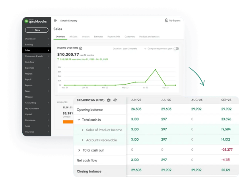239x177 pixels.
Task: Open the Duration Last 12 months dropdown
Action: 129,49
